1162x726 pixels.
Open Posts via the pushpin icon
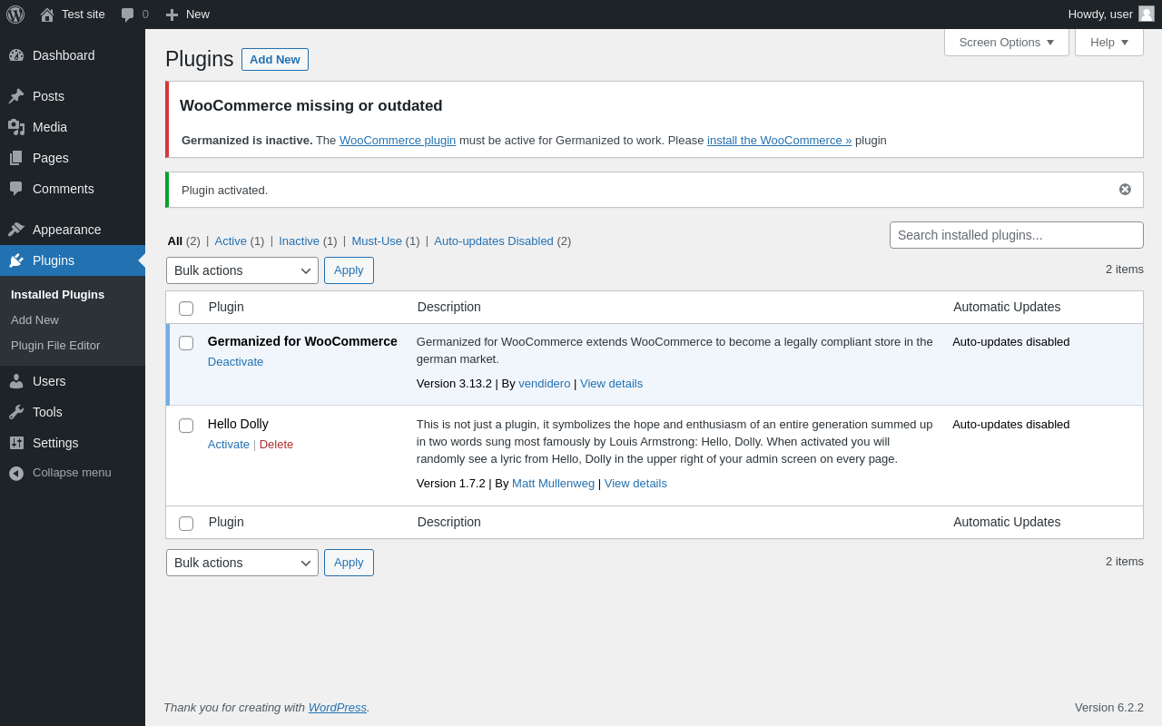coord(16,96)
